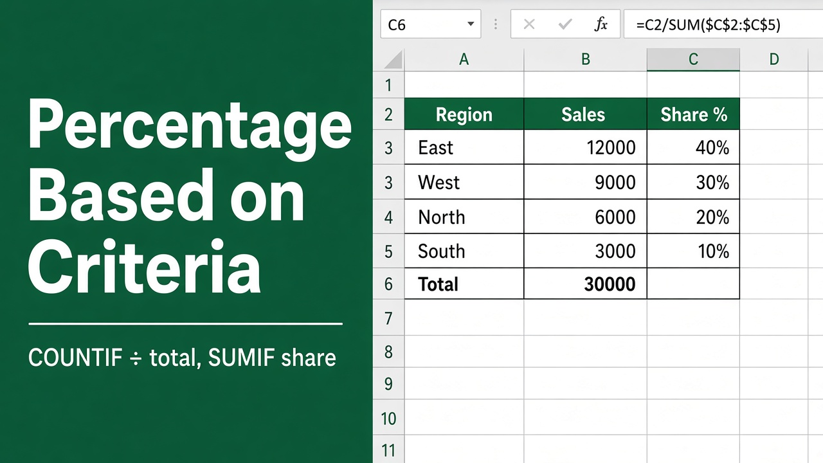
Task: Select row 2 header
Action: tap(388, 114)
